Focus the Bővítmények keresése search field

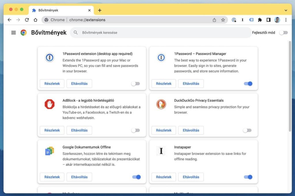161,33
